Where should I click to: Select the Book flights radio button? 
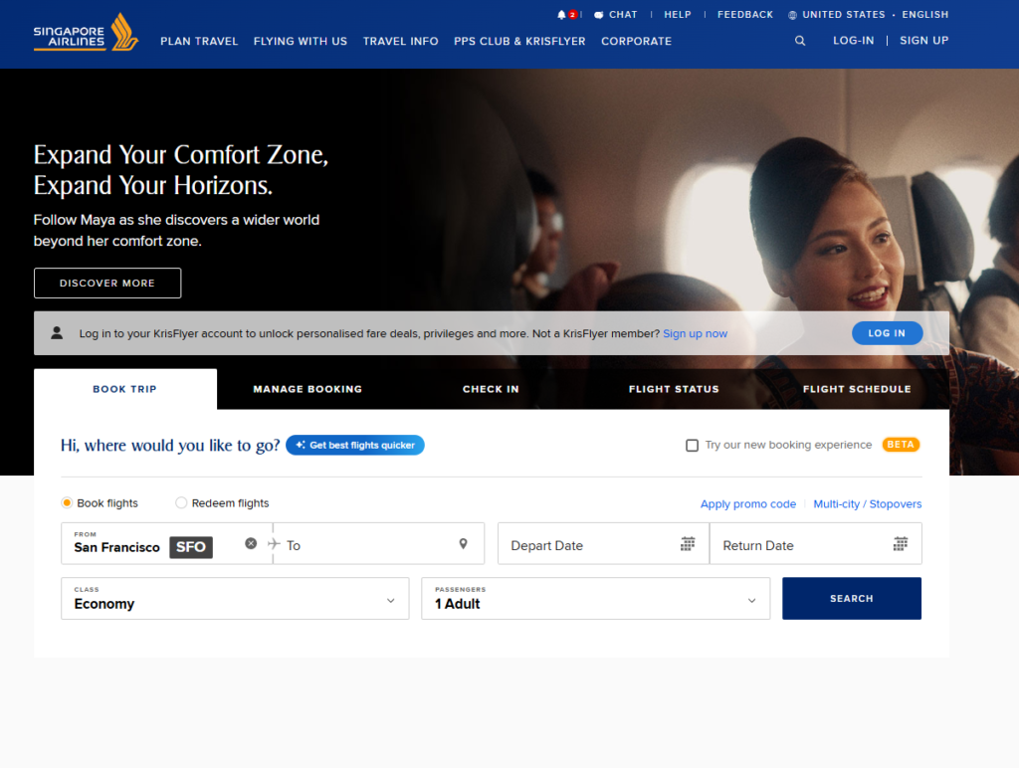click(x=68, y=503)
